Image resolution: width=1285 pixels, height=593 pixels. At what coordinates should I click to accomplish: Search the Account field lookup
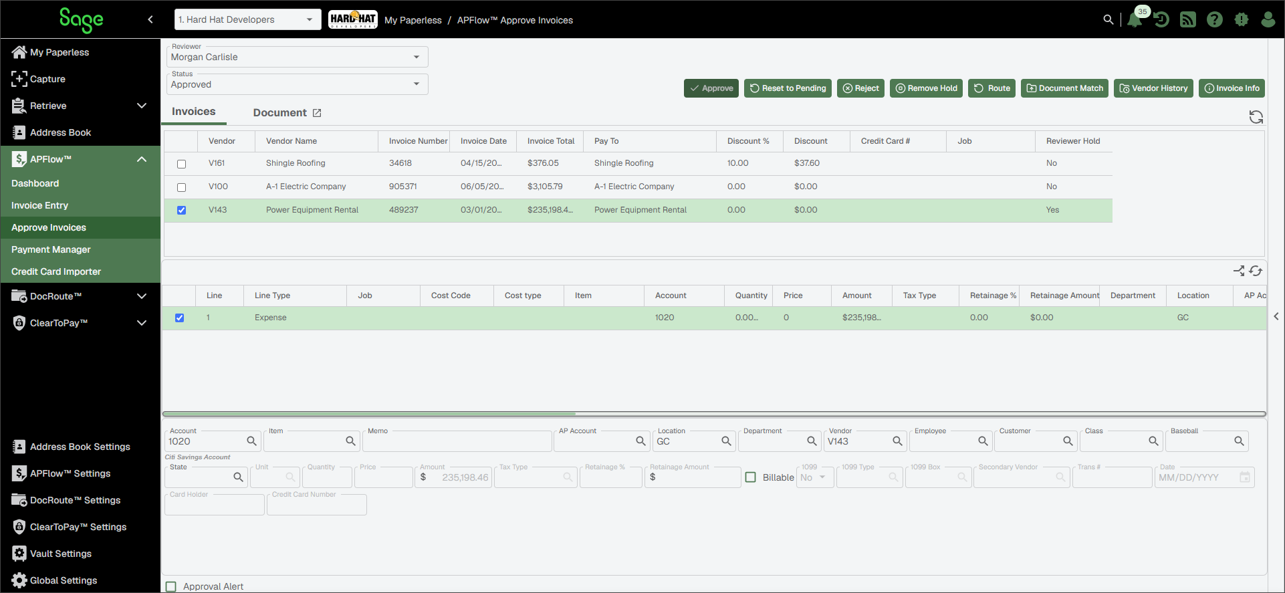point(251,441)
